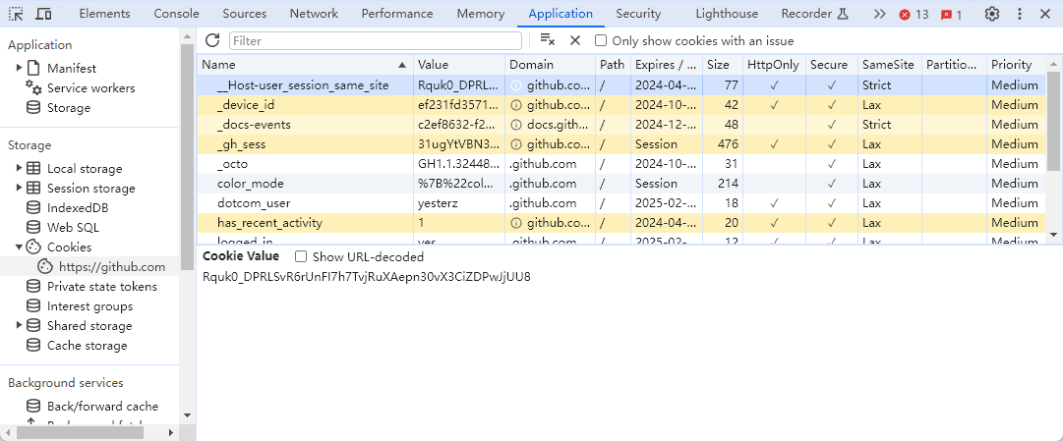Show more tabs via double chevron
The height and width of the screenshot is (441, 1063).
879,14
